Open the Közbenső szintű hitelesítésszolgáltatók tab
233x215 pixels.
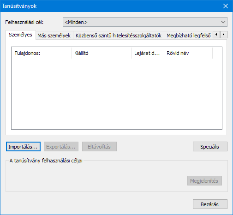tap(119, 36)
